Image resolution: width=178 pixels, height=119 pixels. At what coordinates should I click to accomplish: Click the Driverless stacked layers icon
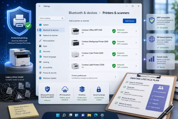pos(82,89)
